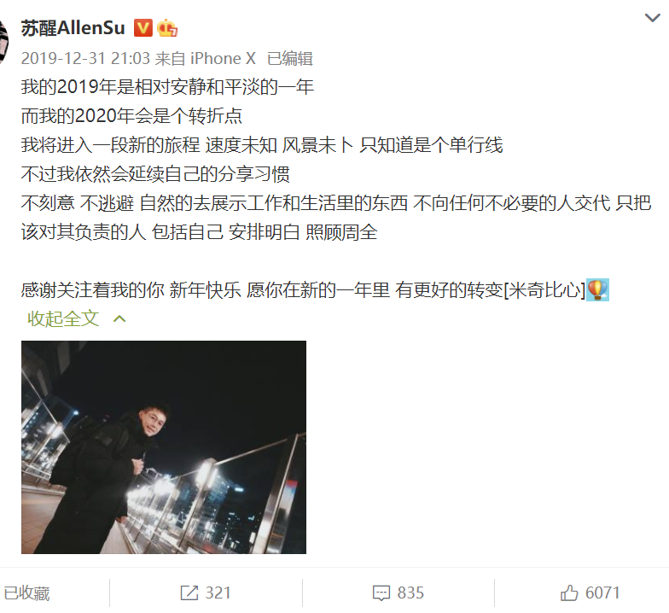Open the 苏醒AllenSu profile link
The height and width of the screenshot is (613, 669).
[73, 27]
